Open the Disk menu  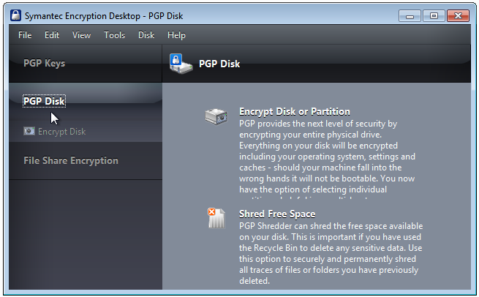(x=146, y=35)
